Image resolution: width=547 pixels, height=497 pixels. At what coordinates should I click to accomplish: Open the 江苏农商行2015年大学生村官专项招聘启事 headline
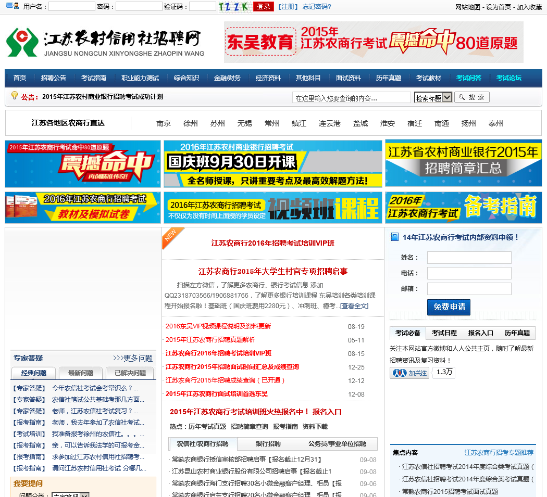click(273, 272)
